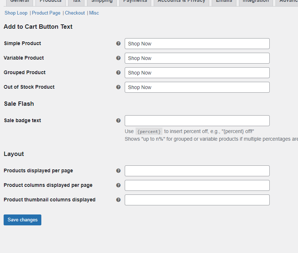Go to the Misc section link

(94, 13)
